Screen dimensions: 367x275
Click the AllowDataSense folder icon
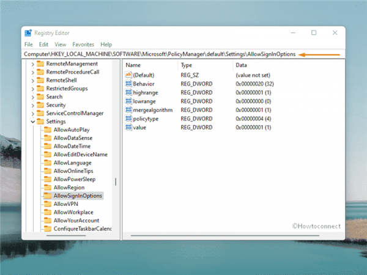pos(48,138)
